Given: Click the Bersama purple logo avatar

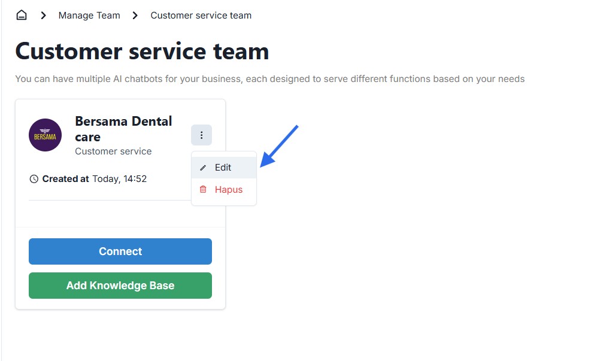Looking at the screenshot, I should [45, 135].
